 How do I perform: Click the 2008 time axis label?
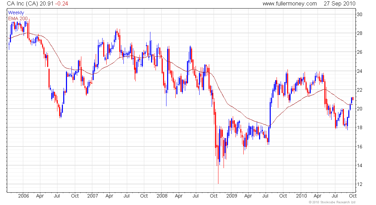[162, 196]
